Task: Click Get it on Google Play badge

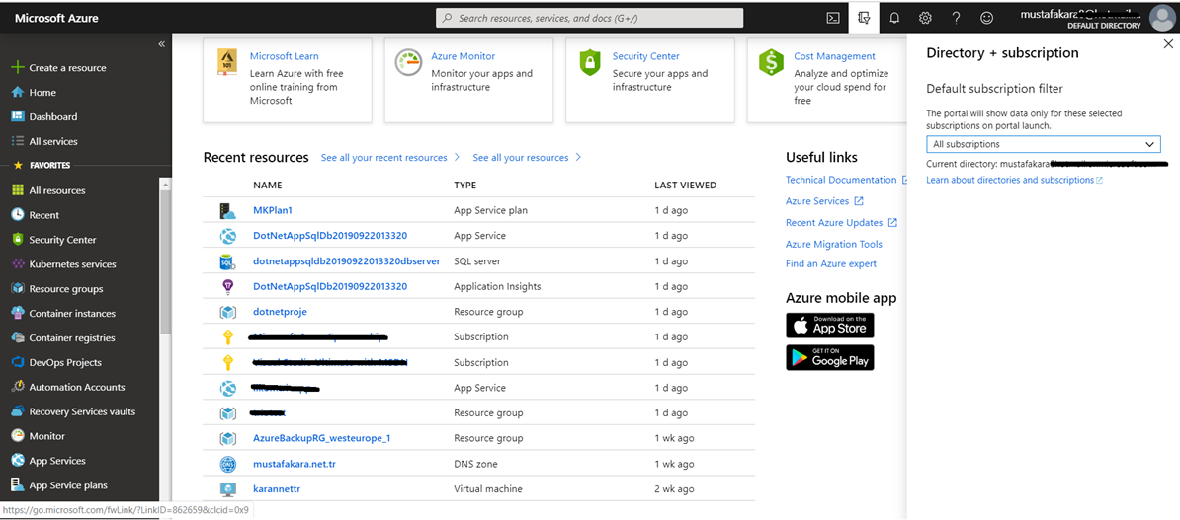Action: click(830, 358)
